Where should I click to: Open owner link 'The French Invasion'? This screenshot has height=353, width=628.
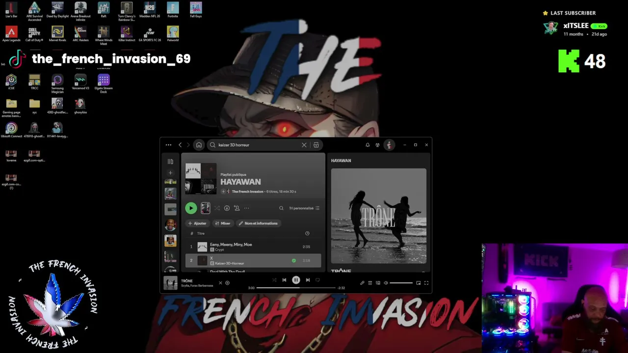(247, 192)
